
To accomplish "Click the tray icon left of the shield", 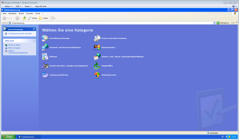I will pyautogui.click(x=227, y=137).
